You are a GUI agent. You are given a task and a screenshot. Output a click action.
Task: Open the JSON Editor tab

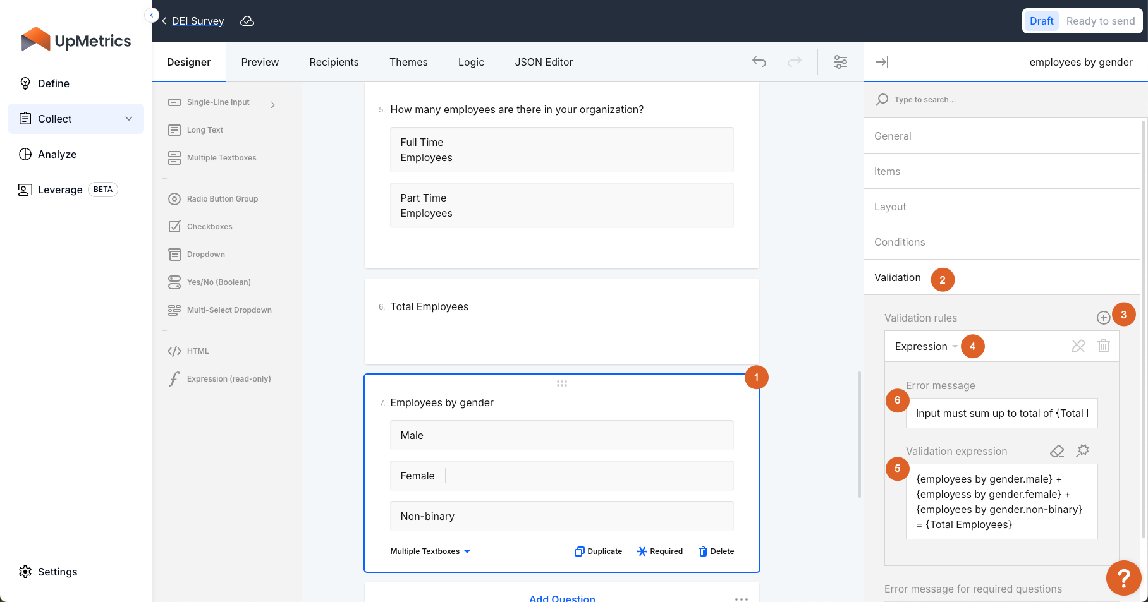[544, 62]
